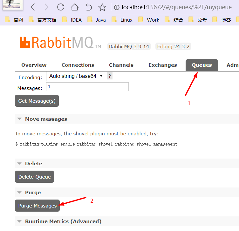The image size is (239, 231).
Task: Go back with the browser back arrow
Action: pyautogui.click(x=33, y=7)
